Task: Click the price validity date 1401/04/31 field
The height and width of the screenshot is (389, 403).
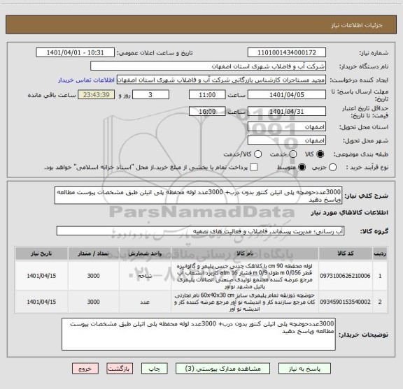Action: pos(287,111)
